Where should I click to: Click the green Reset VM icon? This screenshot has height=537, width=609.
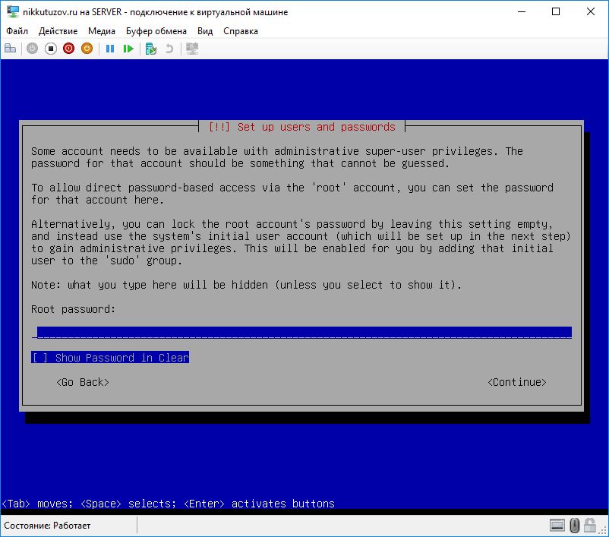pyautogui.click(x=128, y=49)
